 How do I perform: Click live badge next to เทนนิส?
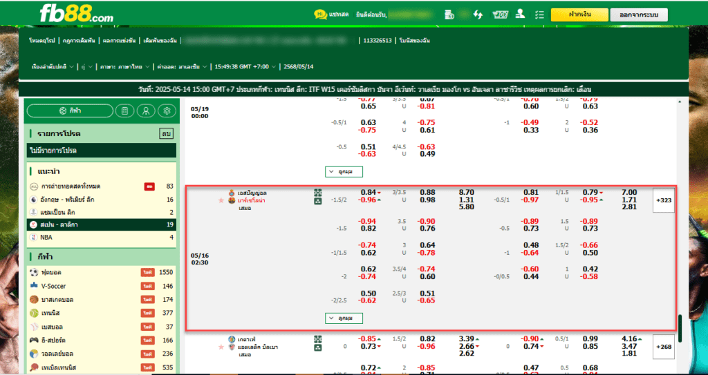147,313
